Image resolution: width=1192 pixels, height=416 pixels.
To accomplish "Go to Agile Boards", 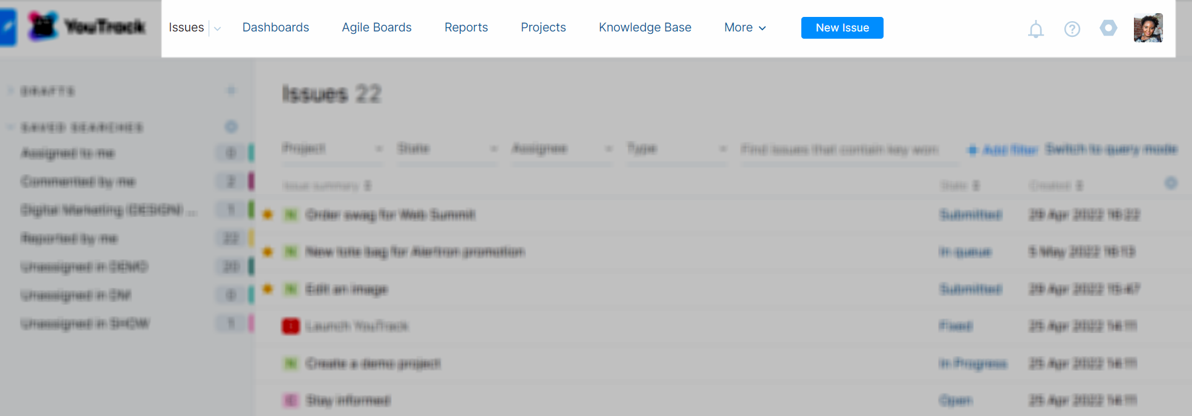I will [x=377, y=28].
